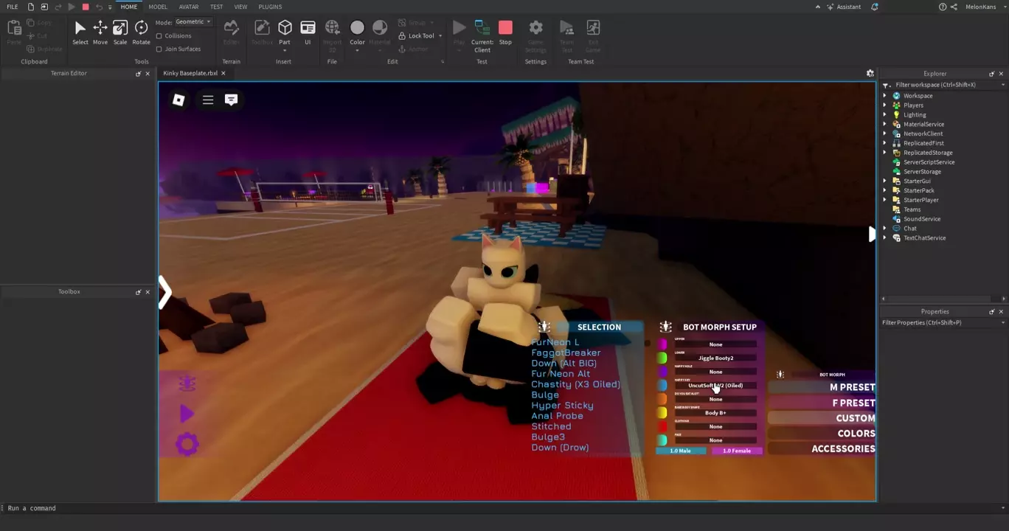Choose the Rotate tool
Screen dimensions: 1009x531
tap(141, 32)
